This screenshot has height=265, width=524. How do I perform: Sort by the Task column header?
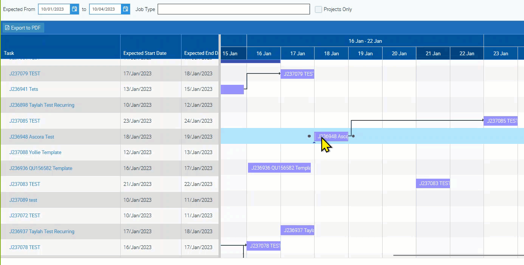pyautogui.click(x=9, y=53)
